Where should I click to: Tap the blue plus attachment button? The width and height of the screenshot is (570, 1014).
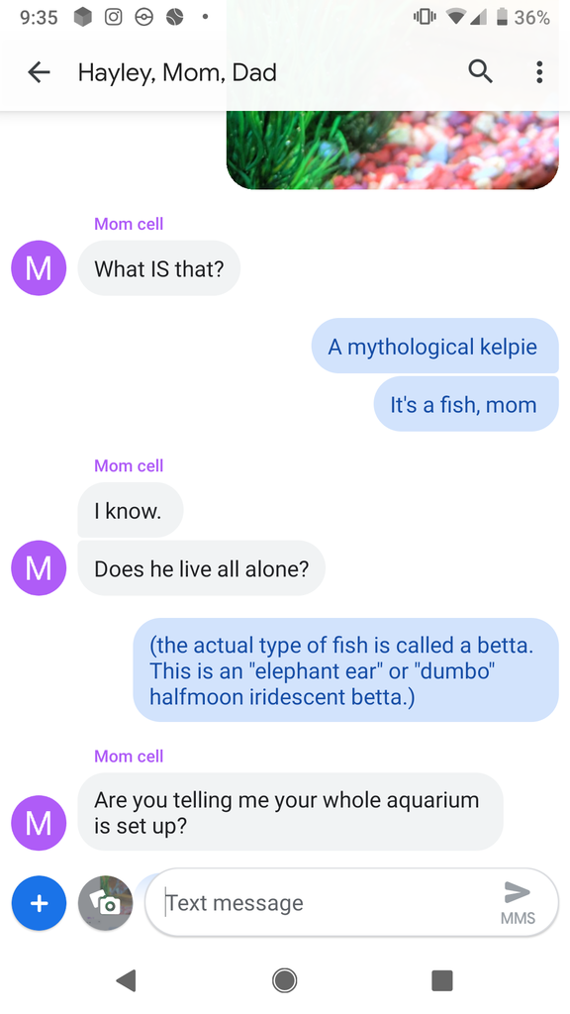39,903
